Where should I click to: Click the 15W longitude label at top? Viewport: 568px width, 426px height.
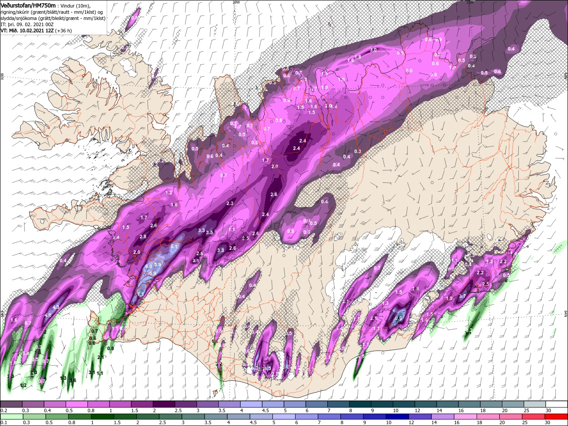tap(470, 2)
